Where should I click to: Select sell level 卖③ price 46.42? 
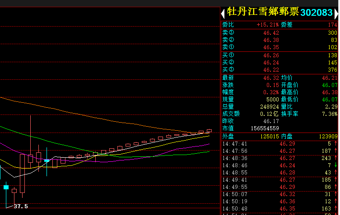271,33
